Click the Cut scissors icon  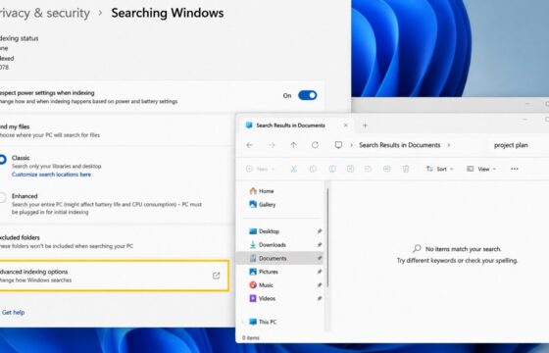pos(294,169)
